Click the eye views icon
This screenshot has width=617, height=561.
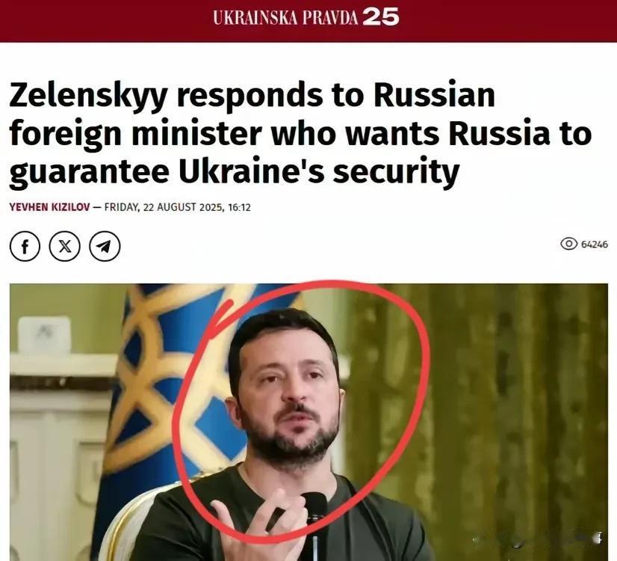pos(568,245)
